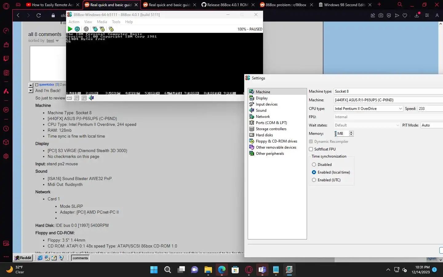Click the green Run/resume button in 86Box
The width and height of the screenshot is (443, 277).
(70, 29)
